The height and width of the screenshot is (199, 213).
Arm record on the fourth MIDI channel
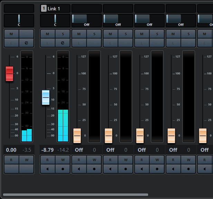pos(188,169)
